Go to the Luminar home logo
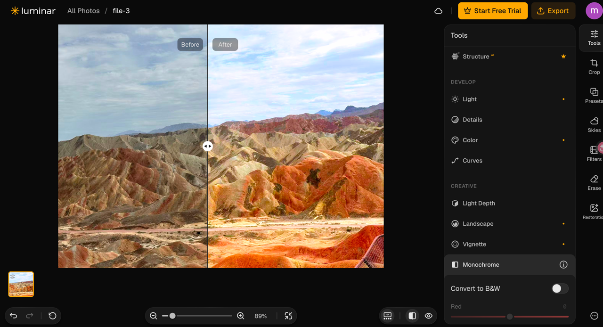This screenshot has height=327, width=603. point(33,11)
